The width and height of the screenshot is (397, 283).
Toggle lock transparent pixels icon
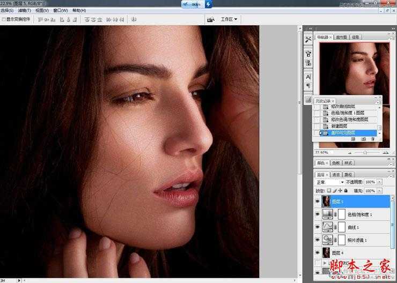pos(329,190)
